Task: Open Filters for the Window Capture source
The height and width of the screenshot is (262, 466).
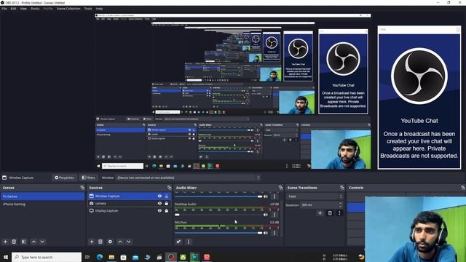Action: tap(88, 178)
